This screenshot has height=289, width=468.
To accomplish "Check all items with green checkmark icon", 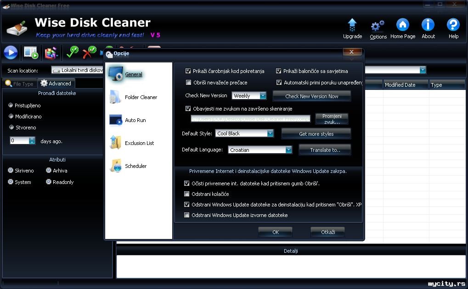I will coord(72,52).
